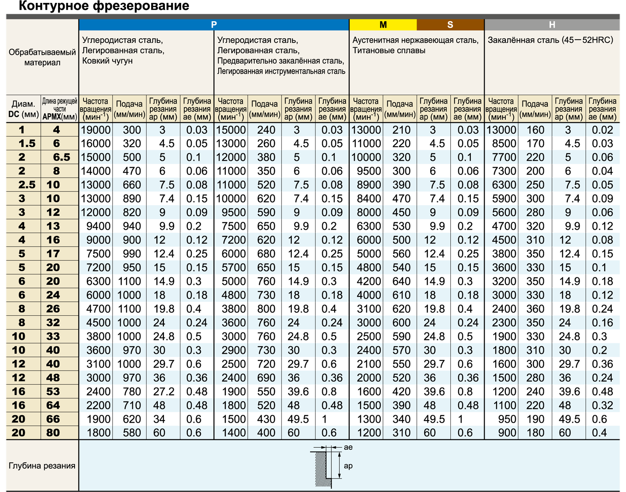Select the brown S material group header
626x492 pixels.
pyautogui.click(x=450, y=25)
